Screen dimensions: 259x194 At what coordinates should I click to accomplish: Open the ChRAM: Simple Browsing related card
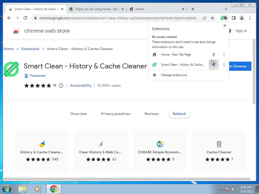point(160,151)
